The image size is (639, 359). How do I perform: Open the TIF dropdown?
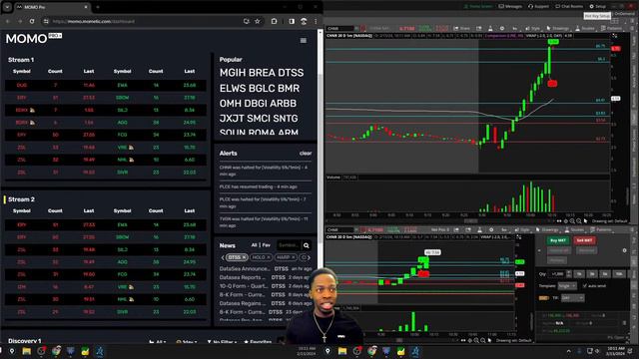572,298
